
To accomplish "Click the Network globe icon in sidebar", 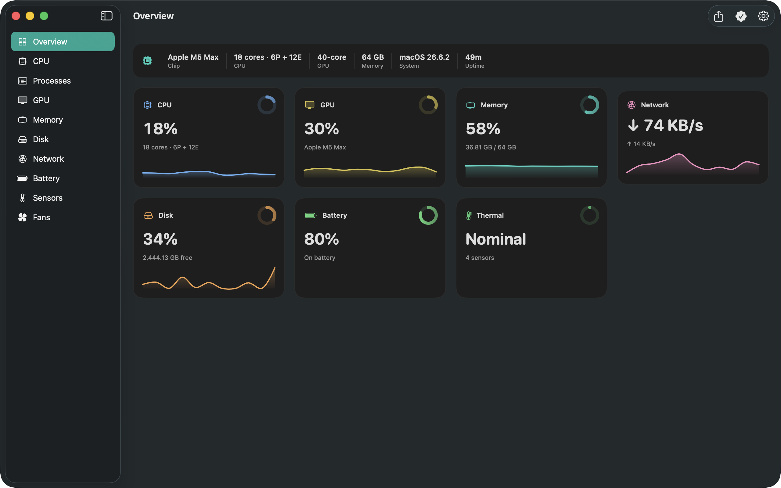I will coord(22,159).
